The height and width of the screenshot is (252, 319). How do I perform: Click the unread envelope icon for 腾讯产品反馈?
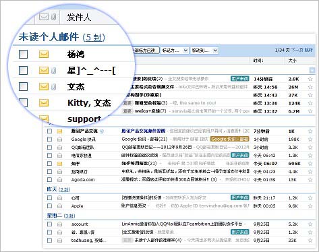[x=59, y=131]
